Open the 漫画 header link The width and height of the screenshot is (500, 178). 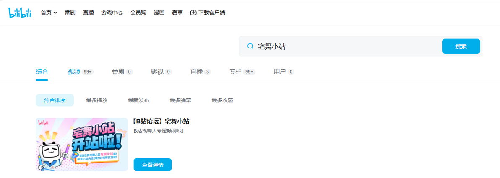coord(159,13)
